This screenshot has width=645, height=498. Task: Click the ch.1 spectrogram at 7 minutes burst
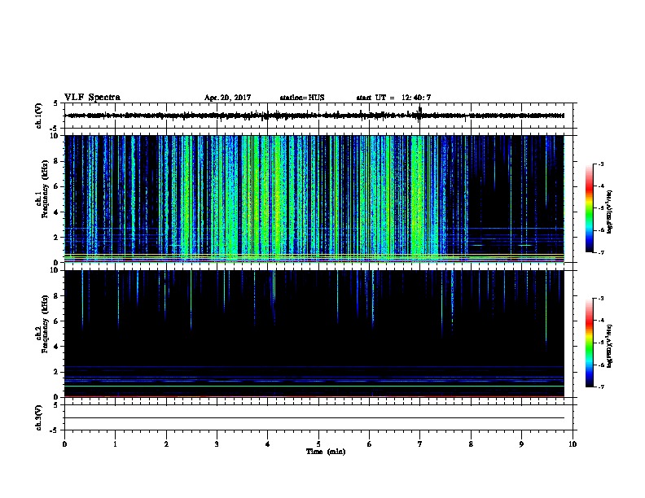click(x=418, y=199)
